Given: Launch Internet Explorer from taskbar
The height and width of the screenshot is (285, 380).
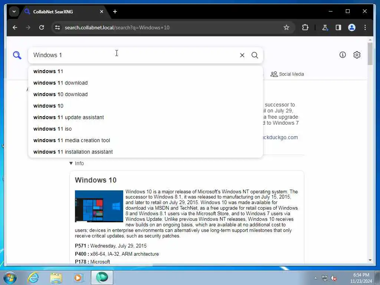Looking at the screenshot, I should (33, 278).
